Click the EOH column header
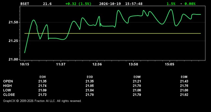The width and height of the screenshot is (211, 112). (42, 77)
